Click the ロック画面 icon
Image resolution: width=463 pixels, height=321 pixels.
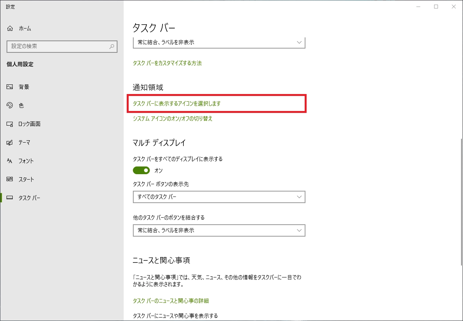tap(10, 124)
